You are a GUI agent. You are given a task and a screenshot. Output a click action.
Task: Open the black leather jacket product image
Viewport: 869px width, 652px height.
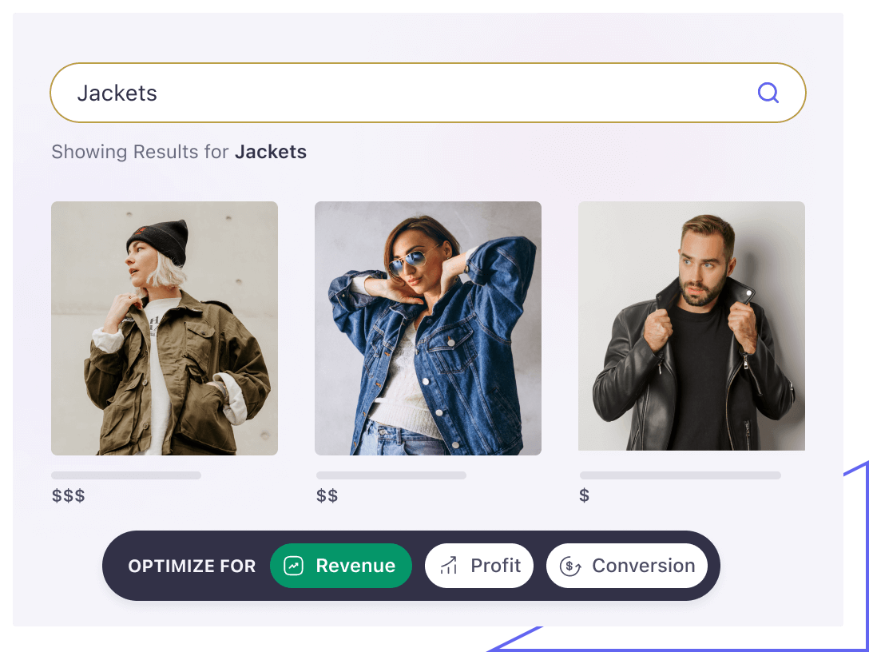[x=692, y=326]
